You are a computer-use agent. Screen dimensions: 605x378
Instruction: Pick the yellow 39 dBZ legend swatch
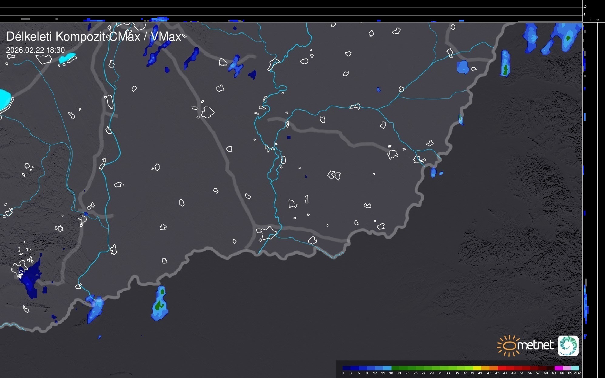(x=477, y=368)
